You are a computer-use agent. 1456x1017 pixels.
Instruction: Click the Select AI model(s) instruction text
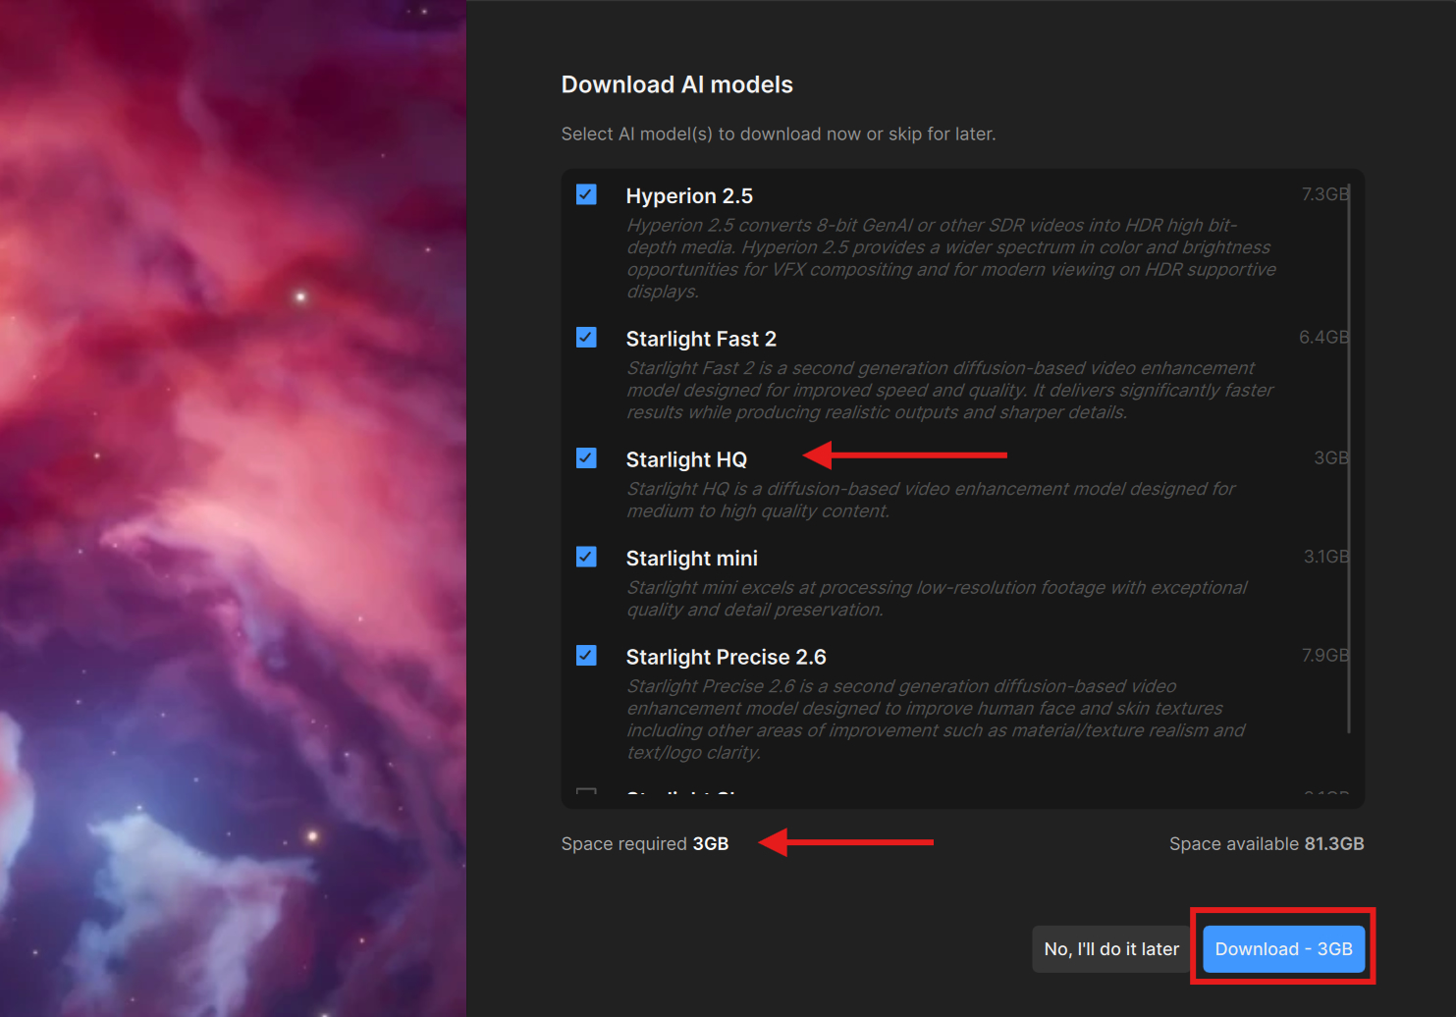click(779, 134)
